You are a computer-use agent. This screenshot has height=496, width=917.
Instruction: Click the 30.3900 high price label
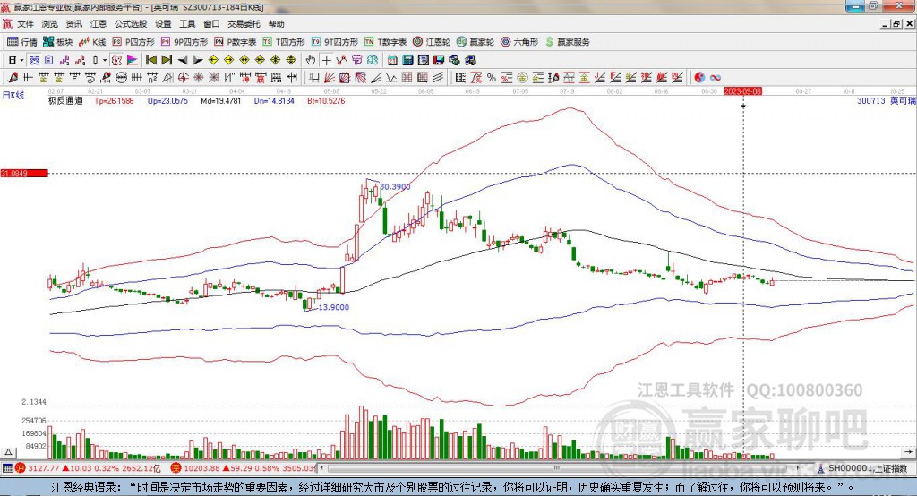tap(395, 186)
